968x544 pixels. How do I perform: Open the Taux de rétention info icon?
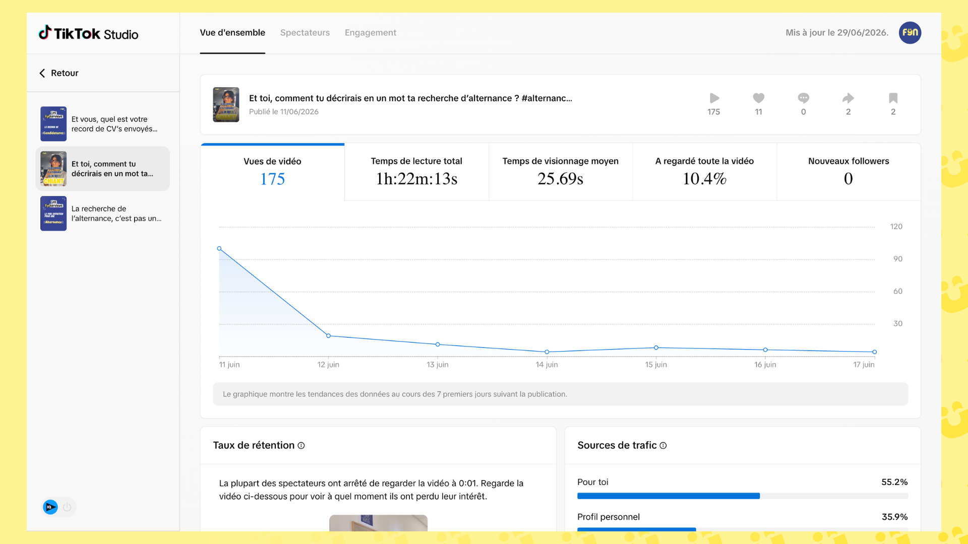[301, 445]
